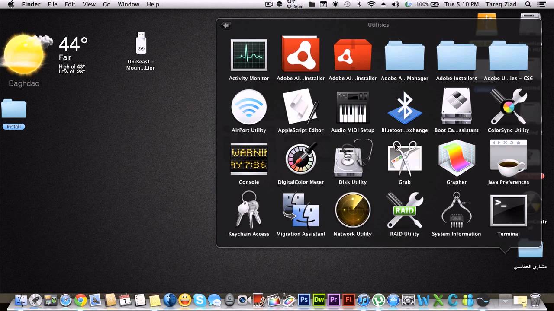Launch Premiere Pro from the Dock

334,299
